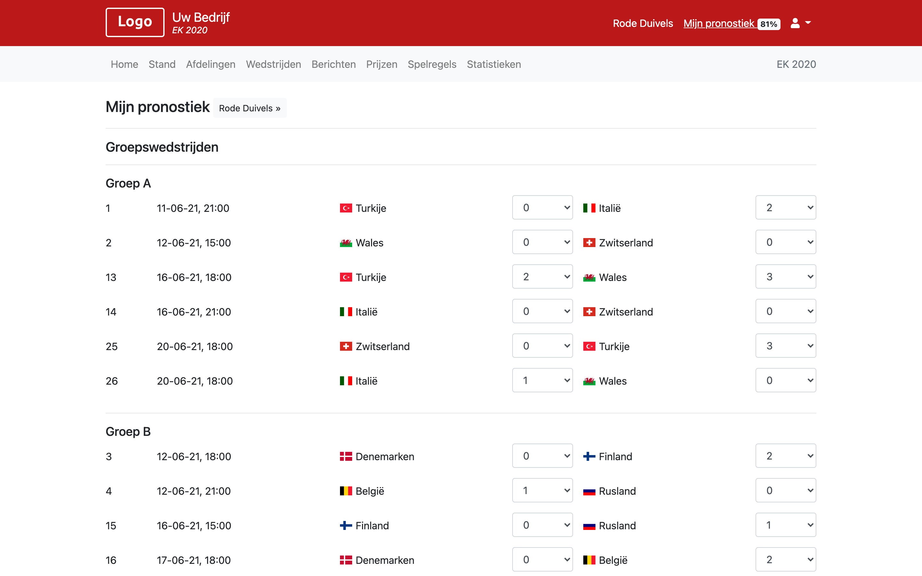Click the Turkije flag in match 13

click(x=346, y=277)
